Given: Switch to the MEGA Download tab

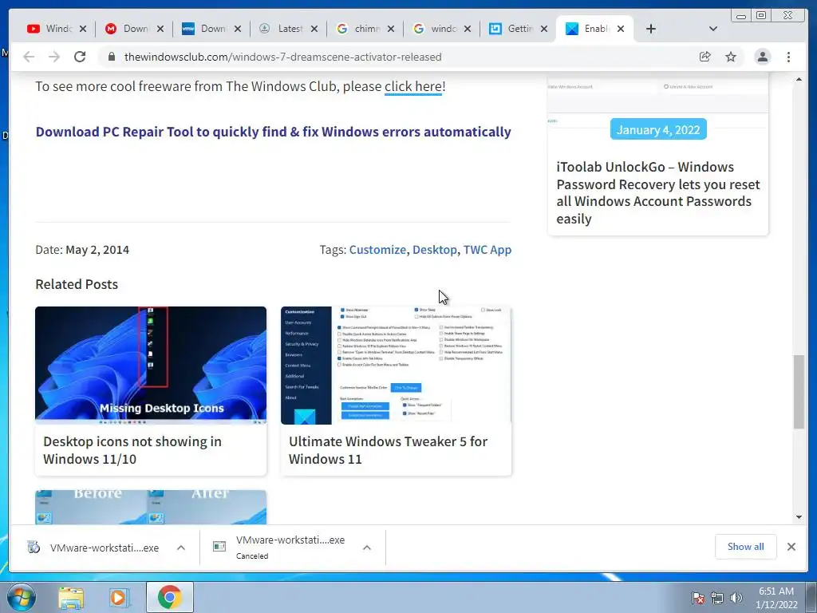Looking at the screenshot, I should pos(127,29).
